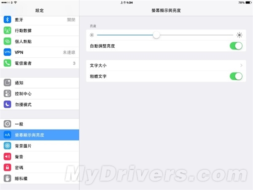Open VPN settings row
Viewport: 253px width, 190px height.
tap(40, 52)
